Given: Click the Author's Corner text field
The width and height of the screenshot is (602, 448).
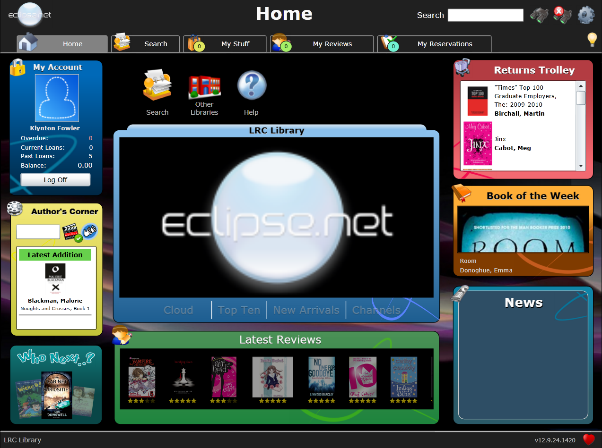Looking at the screenshot, I should tap(38, 232).
